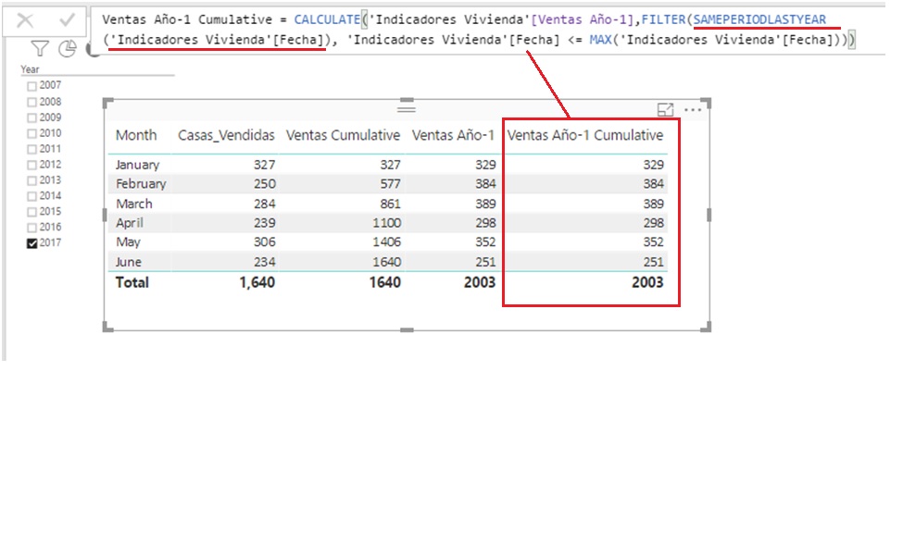Click the pie chart icon beside the funnel
This screenshot has width=903, height=544.
(68, 49)
